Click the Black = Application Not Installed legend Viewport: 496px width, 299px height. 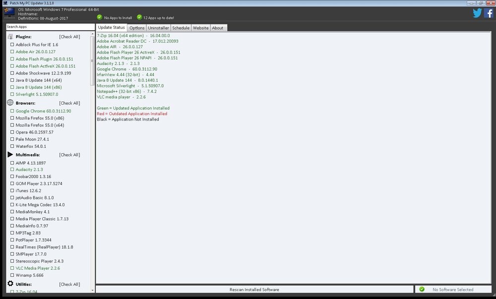click(128, 119)
